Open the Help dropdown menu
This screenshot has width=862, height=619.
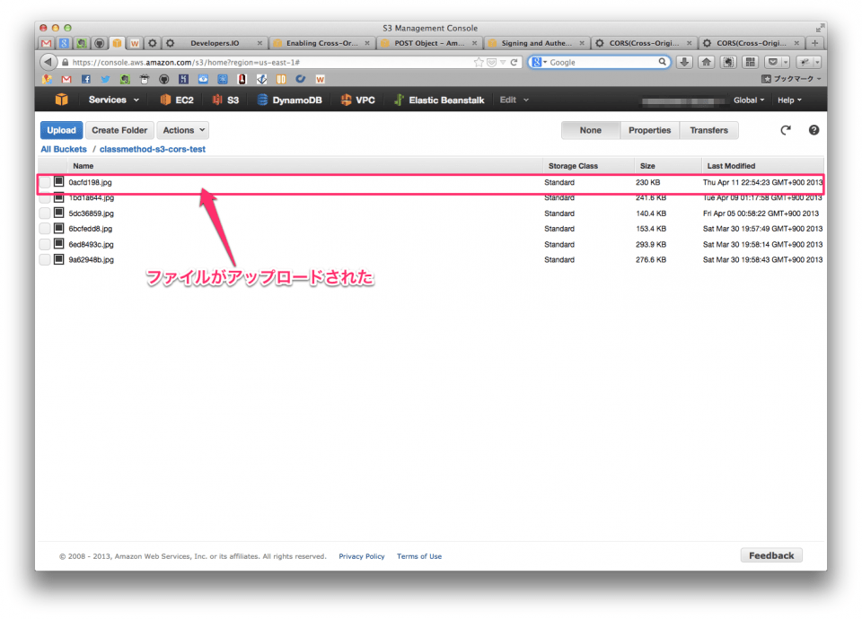coord(789,100)
